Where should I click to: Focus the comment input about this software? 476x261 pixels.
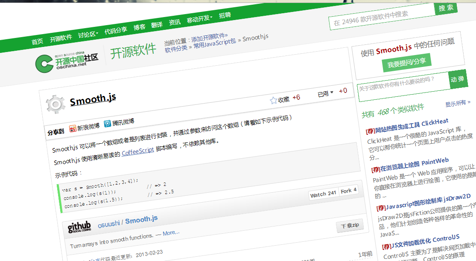point(404,87)
